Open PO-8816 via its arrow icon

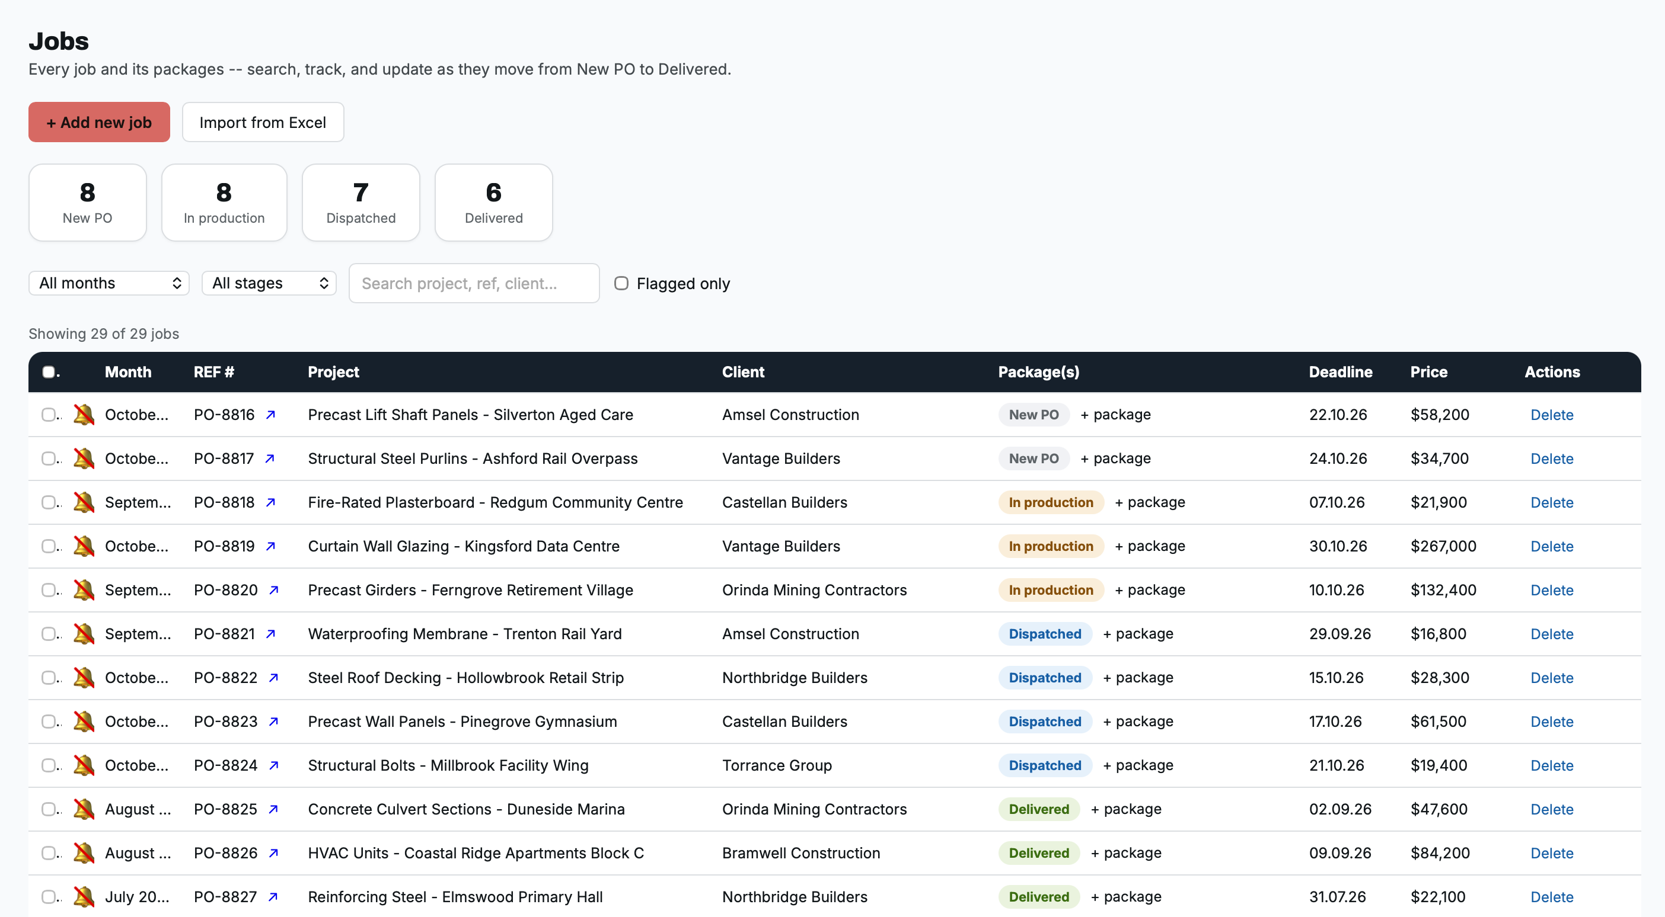pos(271,415)
